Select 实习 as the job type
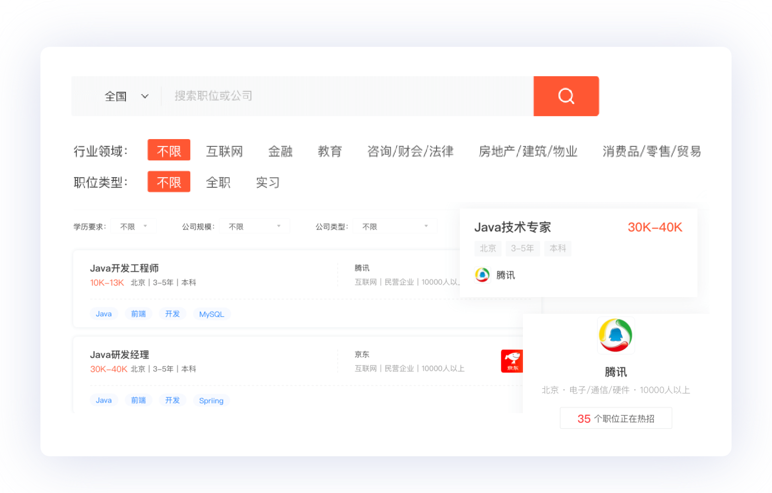 pos(268,182)
